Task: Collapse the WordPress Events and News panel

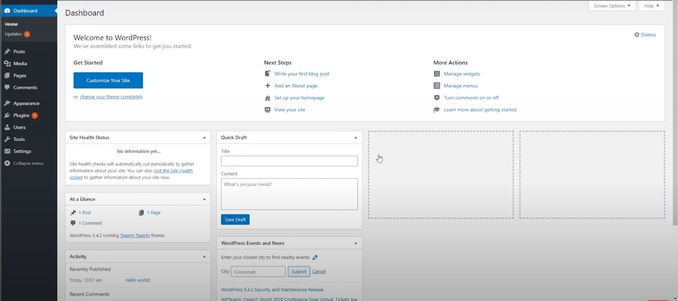Action: (356, 243)
